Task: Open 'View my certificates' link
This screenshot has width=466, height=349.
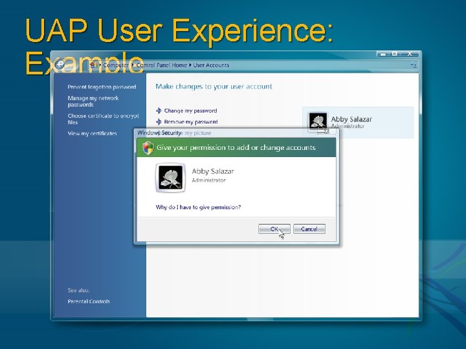Action: click(92, 134)
